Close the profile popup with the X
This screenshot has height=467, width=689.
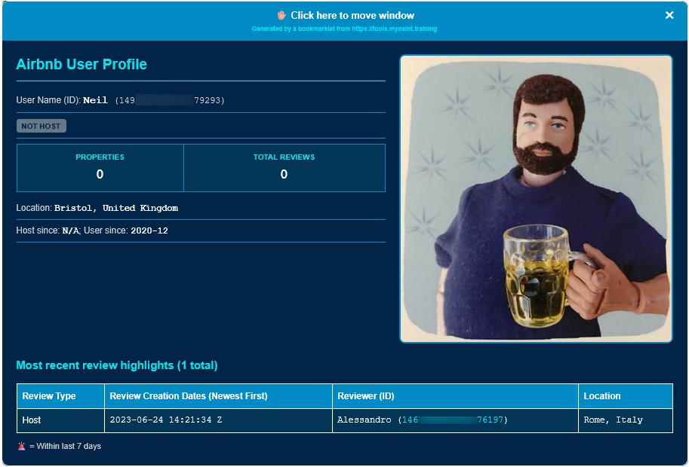click(669, 15)
